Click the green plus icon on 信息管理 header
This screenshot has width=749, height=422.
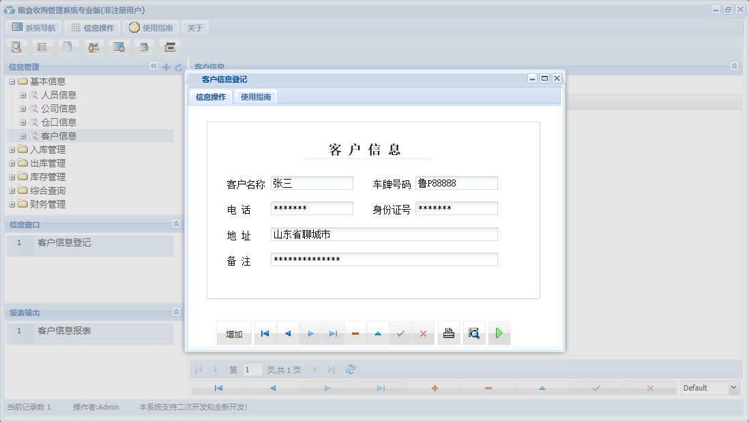[166, 67]
